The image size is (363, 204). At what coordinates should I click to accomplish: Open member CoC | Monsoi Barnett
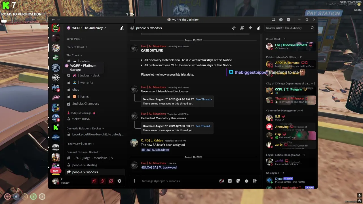290,46
